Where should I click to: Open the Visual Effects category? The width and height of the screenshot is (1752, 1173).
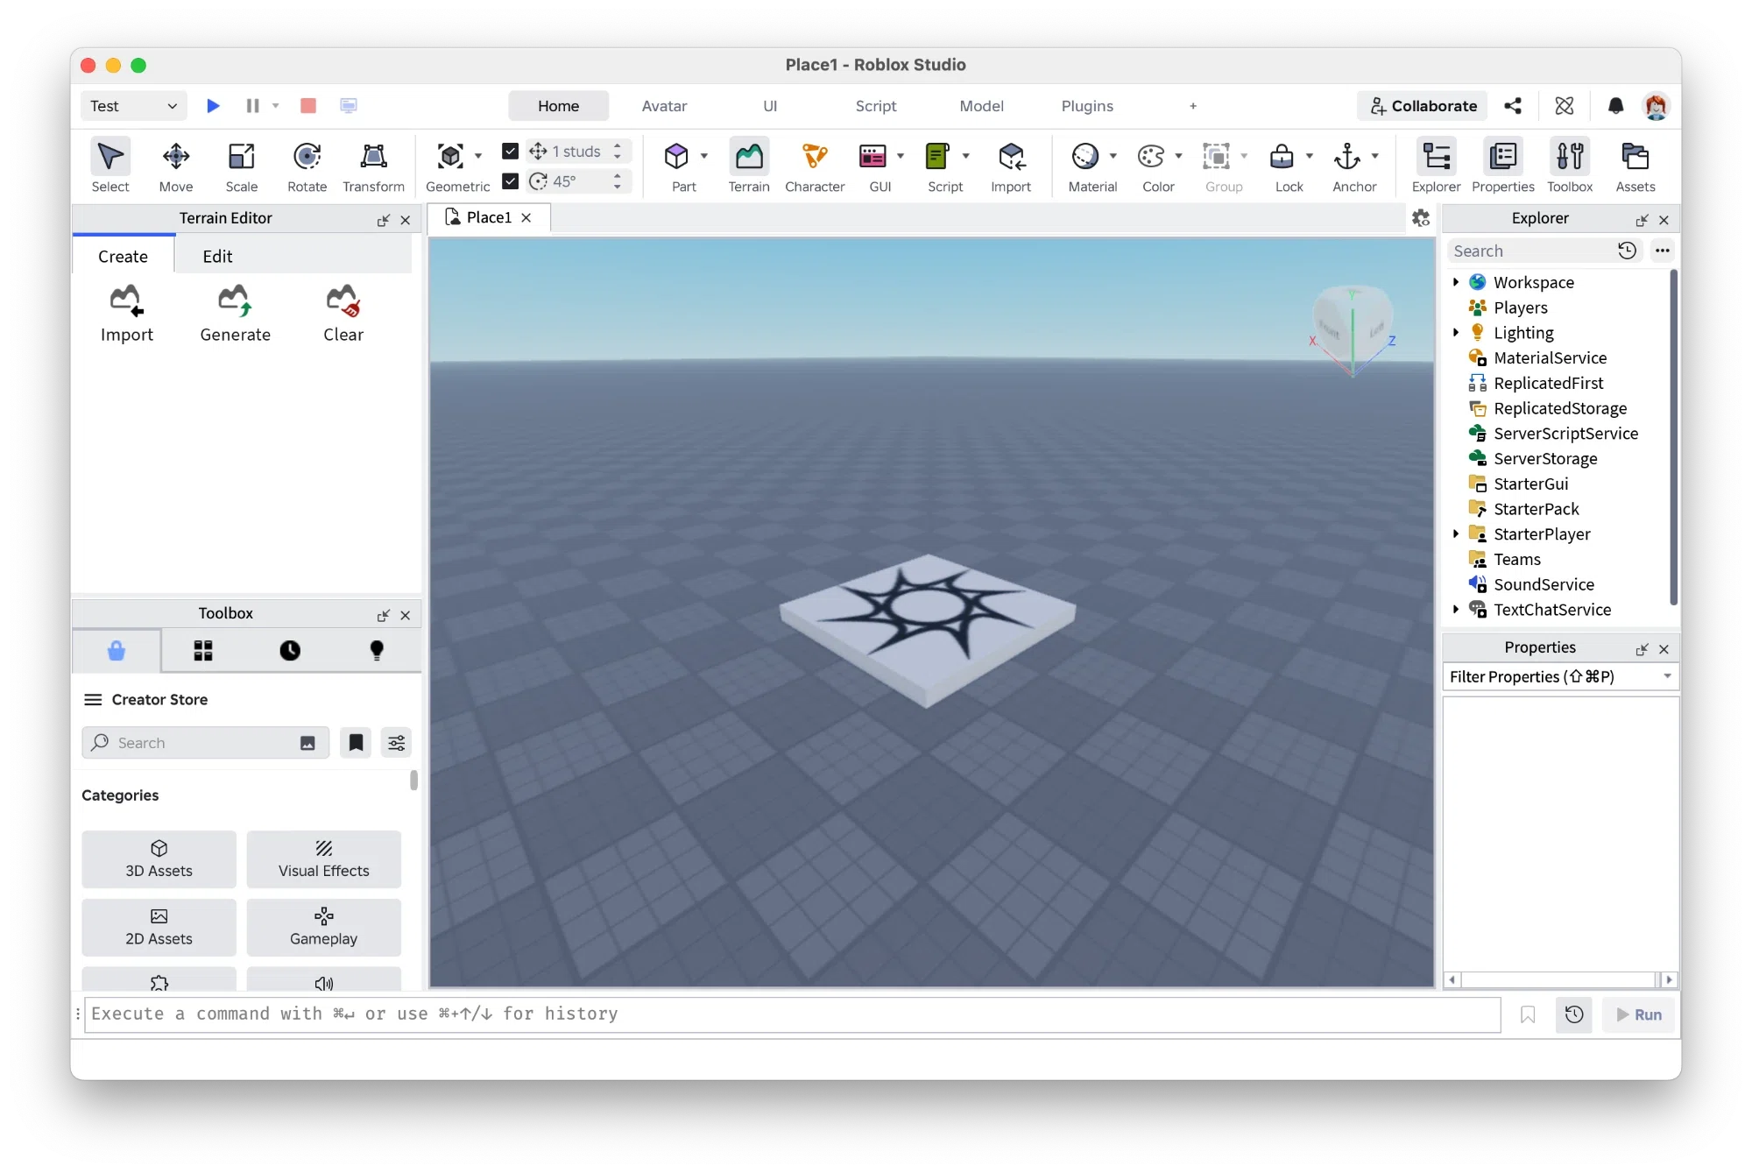pos(323,859)
